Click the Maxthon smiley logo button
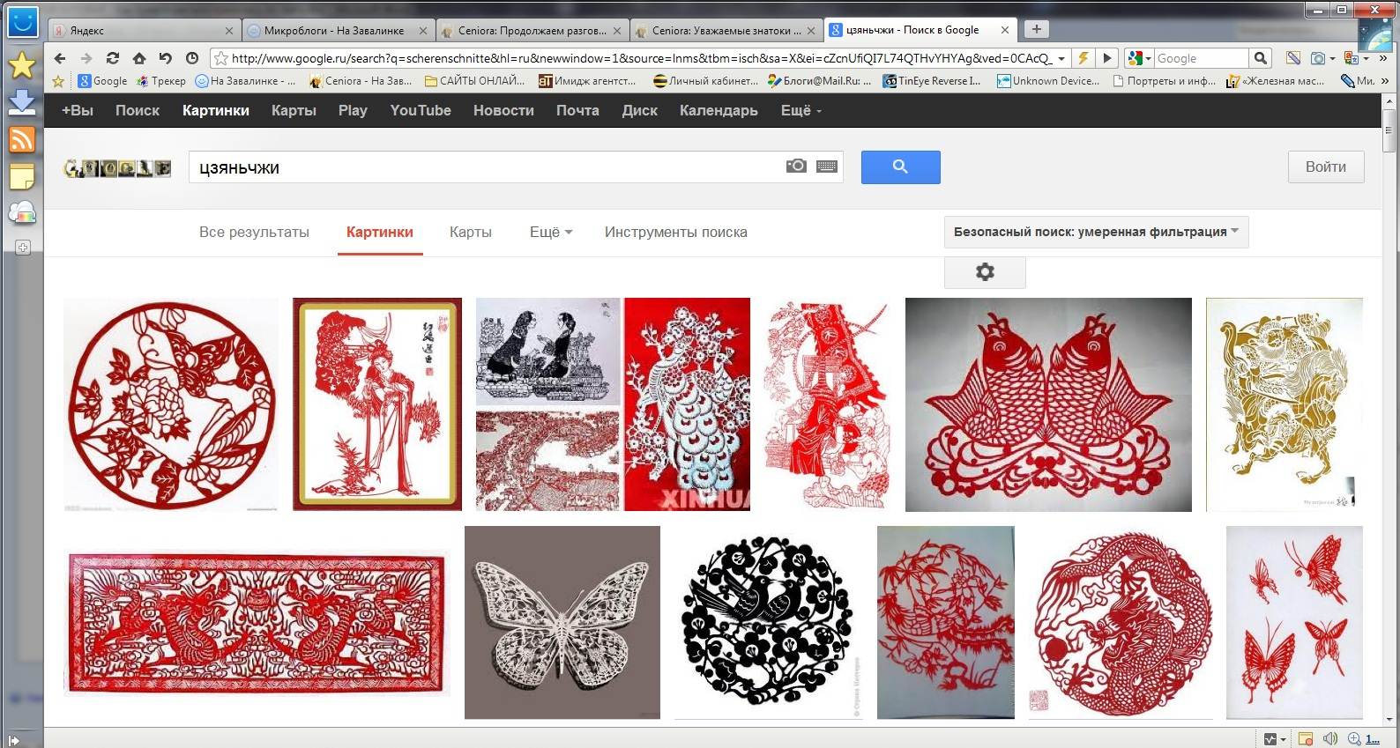 (x=22, y=22)
